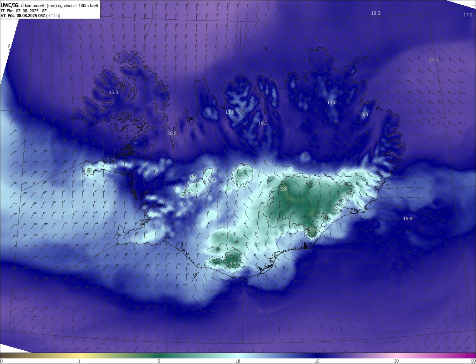Click the 4.5 value label

click(233, 264)
